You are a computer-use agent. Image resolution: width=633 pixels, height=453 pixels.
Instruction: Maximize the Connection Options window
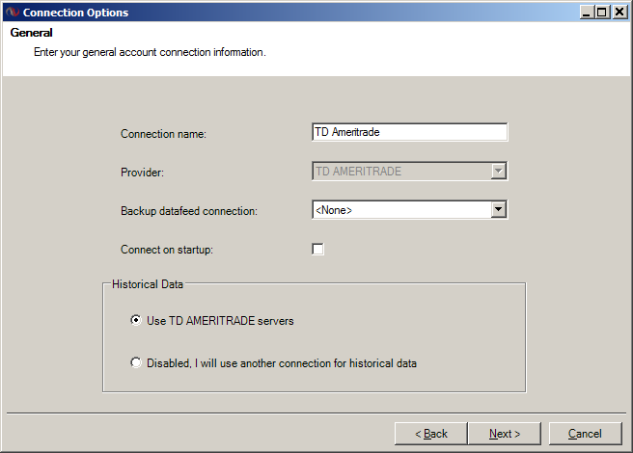click(603, 13)
